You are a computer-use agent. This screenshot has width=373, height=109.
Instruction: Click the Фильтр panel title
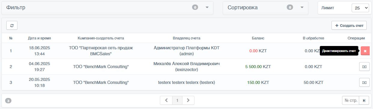click(x=16, y=7)
